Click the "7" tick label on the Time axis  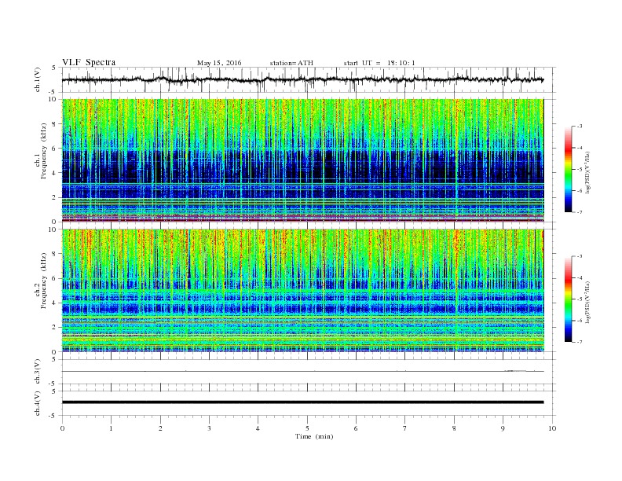point(405,428)
